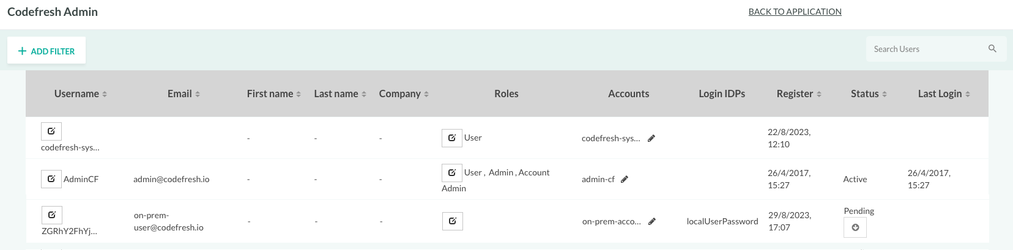Open Back to Application link
1013x250 pixels.
click(x=795, y=12)
